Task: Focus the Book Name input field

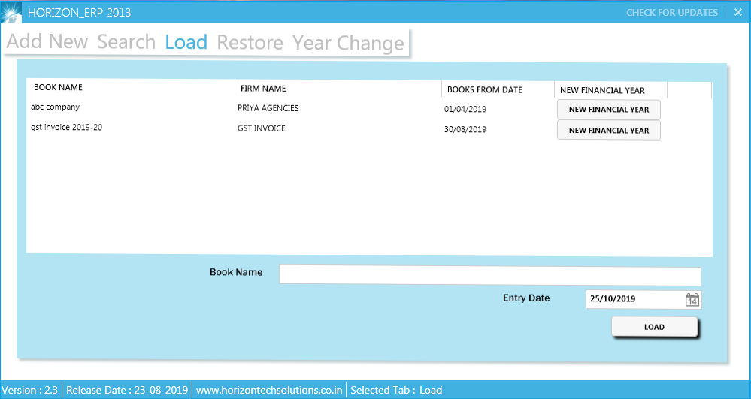Action: click(x=490, y=275)
